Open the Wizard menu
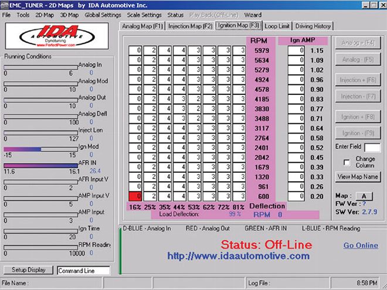This screenshot has width=387, height=290. tap(253, 15)
